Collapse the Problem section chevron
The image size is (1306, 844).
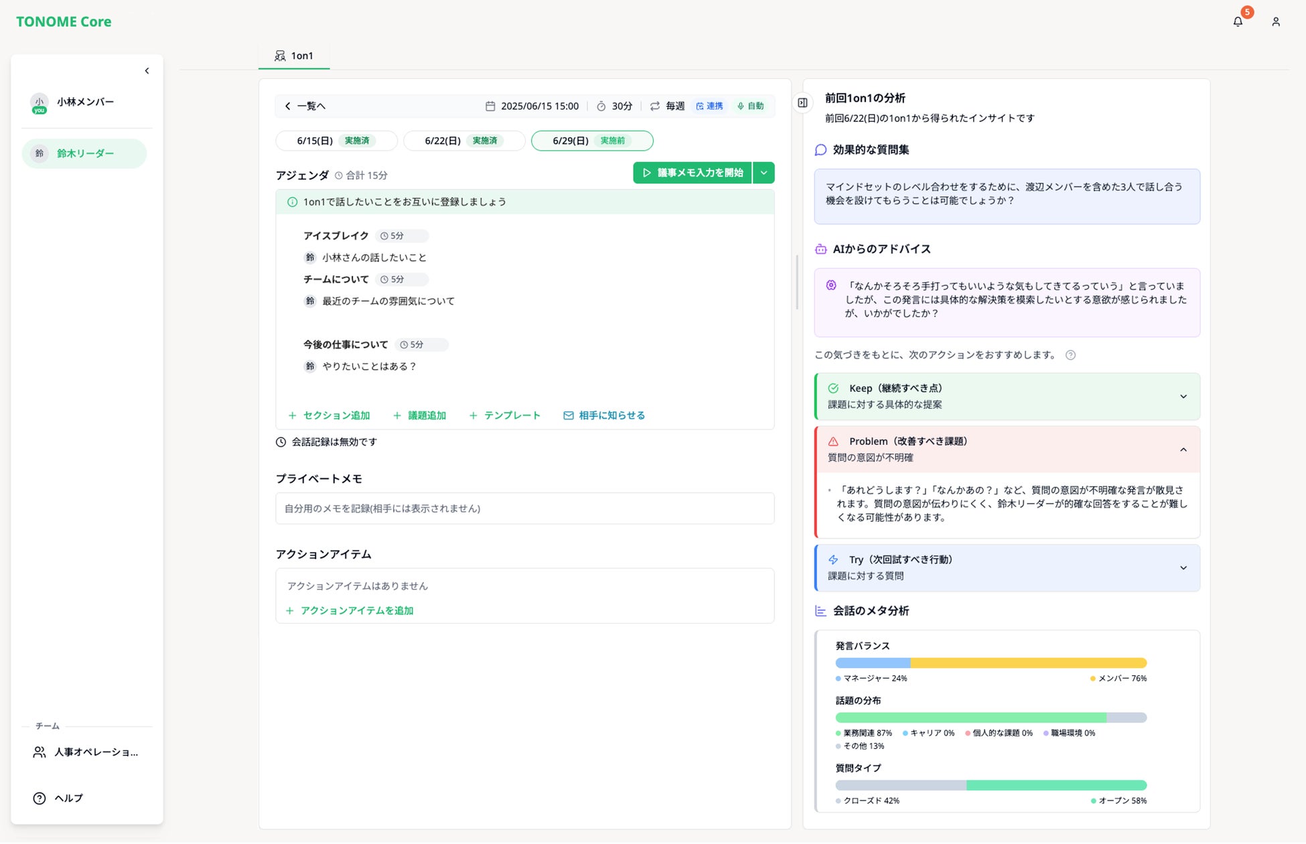click(1183, 449)
